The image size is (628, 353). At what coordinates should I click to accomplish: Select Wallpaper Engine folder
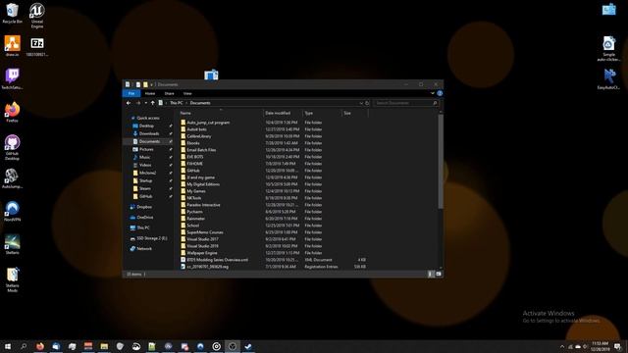pyautogui.click(x=273, y=253)
